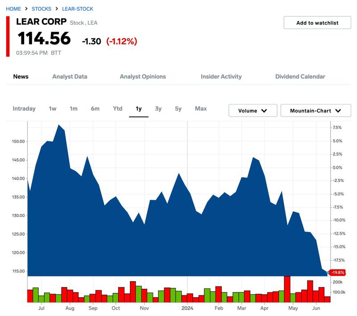Select the 5y chart range
The height and width of the screenshot is (316, 357).
point(178,108)
